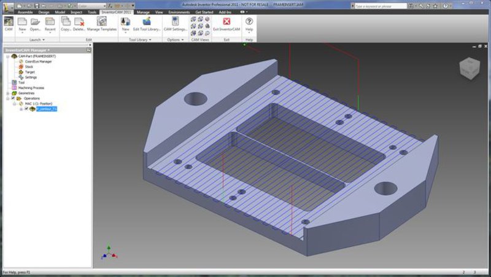Viewport: 491px width, 277px height.
Task: Click the Edit Tool Library icon
Action: click(x=147, y=22)
